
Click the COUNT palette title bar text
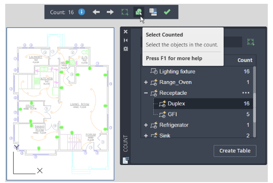point(125,143)
